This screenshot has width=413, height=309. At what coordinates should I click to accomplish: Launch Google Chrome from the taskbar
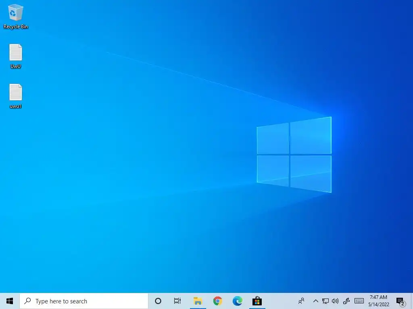pos(217,301)
